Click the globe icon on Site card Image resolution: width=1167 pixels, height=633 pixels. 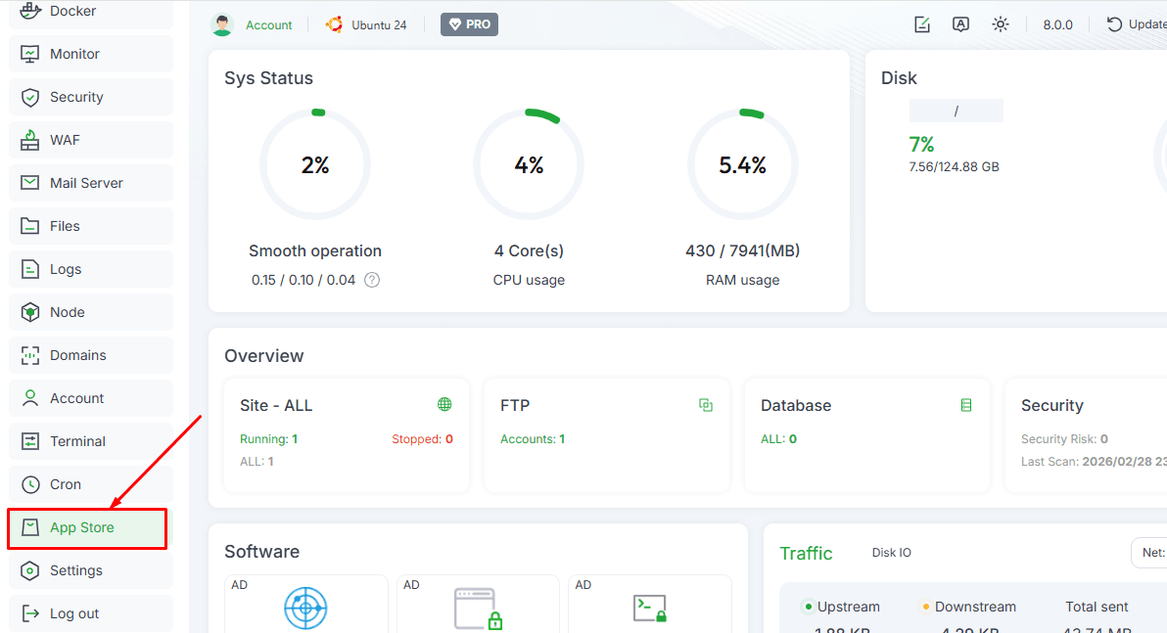pos(444,405)
